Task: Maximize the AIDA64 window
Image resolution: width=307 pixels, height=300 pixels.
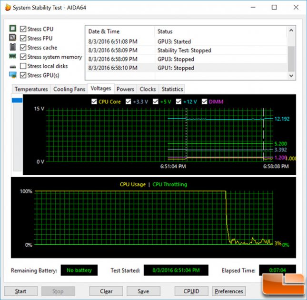Action: click(x=274, y=8)
